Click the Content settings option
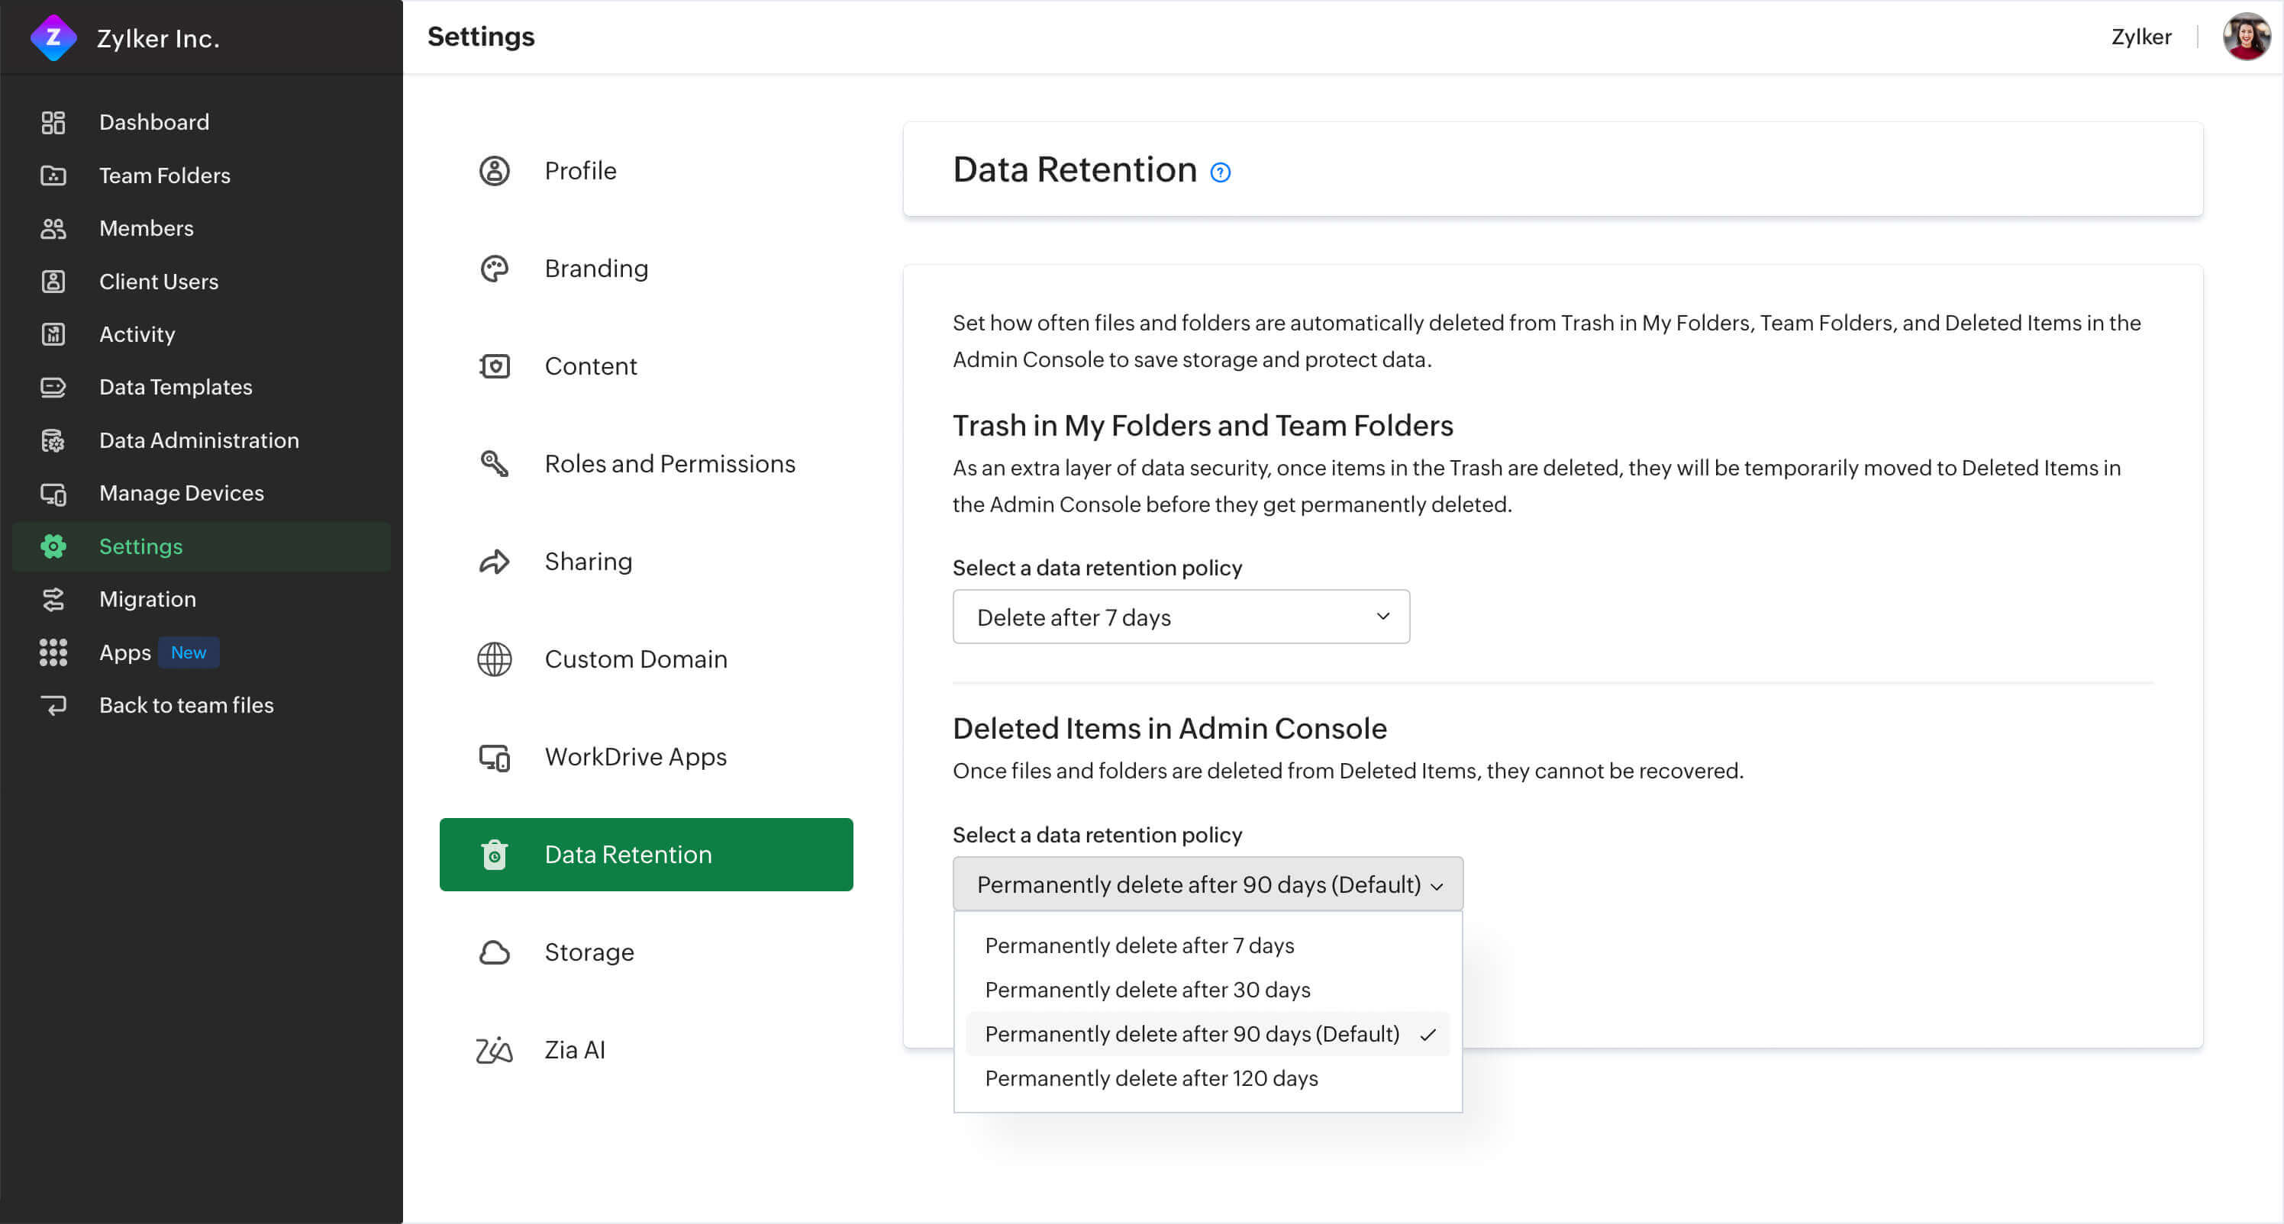The image size is (2284, 1224). pyautogui.click(x=591, y=367)
